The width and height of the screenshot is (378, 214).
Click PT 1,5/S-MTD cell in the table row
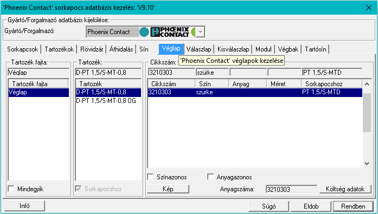pos(321,92)
